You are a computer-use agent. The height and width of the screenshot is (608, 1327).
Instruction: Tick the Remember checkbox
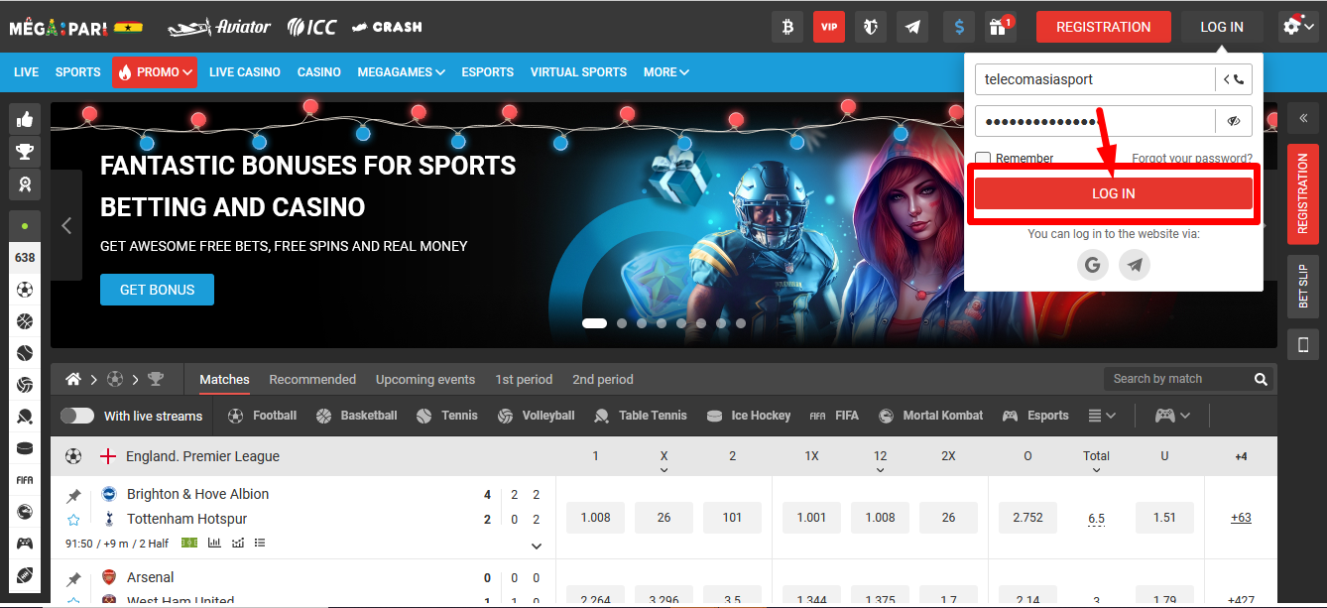[983, 159]
